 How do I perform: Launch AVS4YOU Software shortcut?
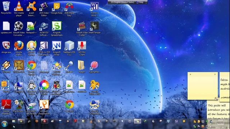click(44, 26)
